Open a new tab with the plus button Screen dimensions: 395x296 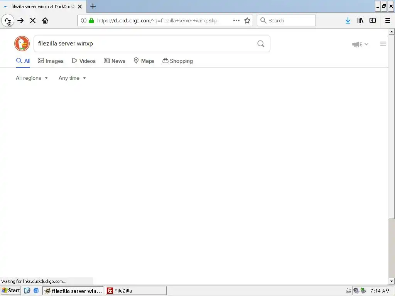[93, 6]
